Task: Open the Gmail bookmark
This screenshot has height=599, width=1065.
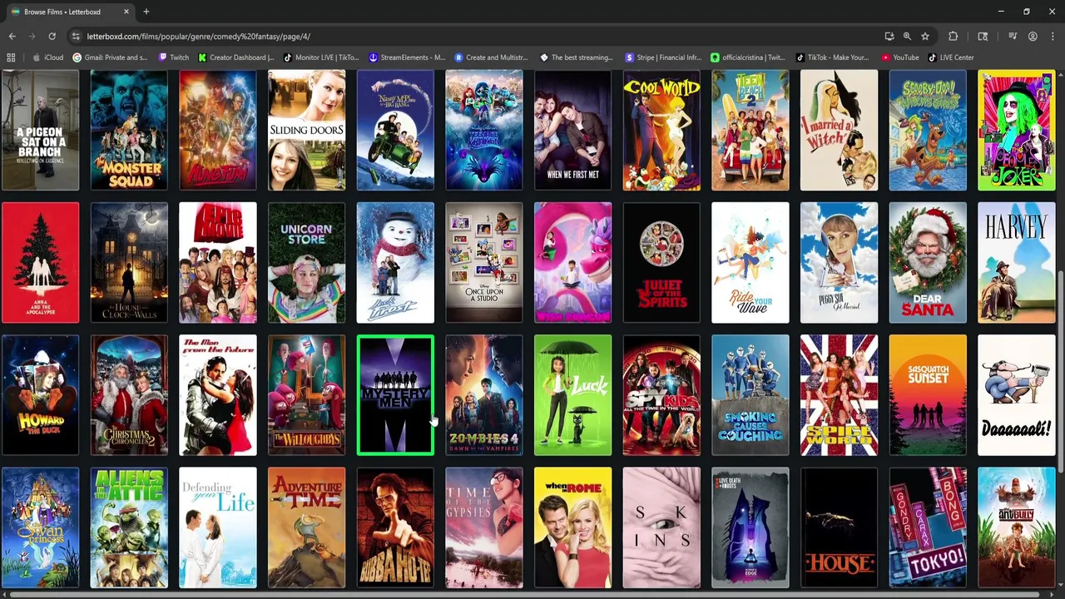Action: click(110, 57)
